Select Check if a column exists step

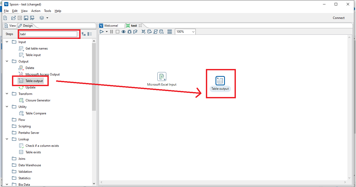(x=42, y=146)
